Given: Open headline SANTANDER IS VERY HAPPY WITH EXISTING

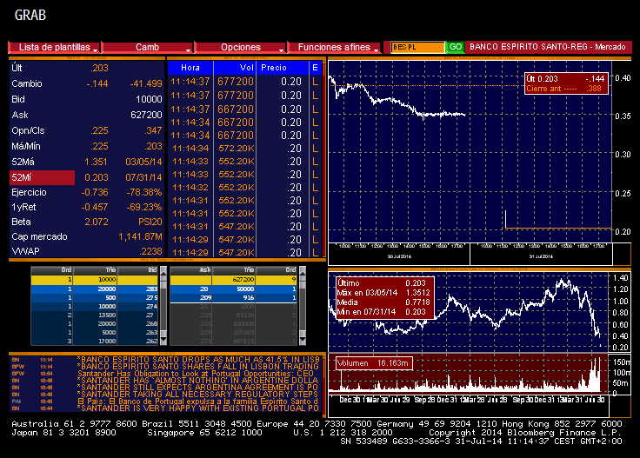Looking at the screenshot, I should 198,408.
